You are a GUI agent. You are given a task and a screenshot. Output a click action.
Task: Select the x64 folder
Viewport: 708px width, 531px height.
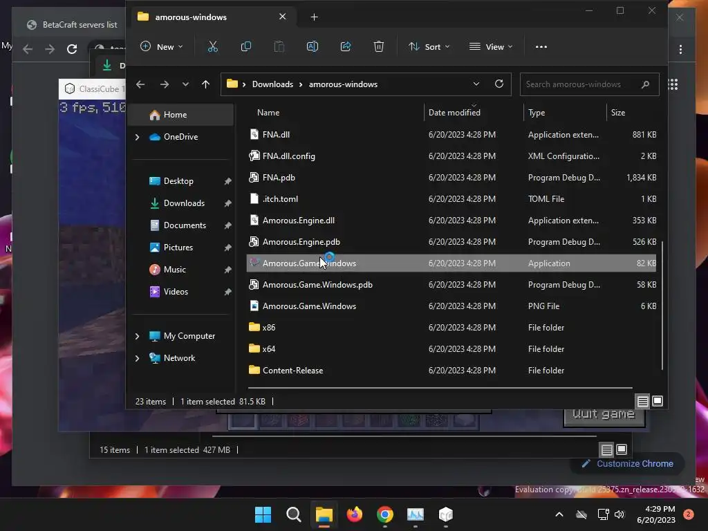451,349
